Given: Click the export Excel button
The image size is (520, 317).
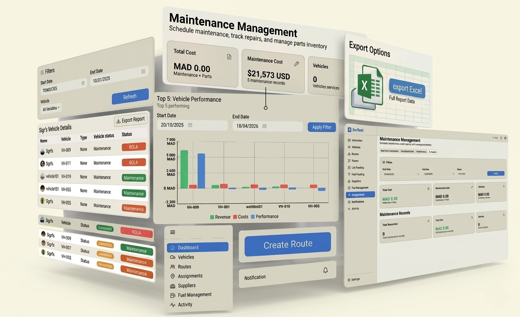Looking at the screenshot, I should pyautogui.click(x=407, y=89).
